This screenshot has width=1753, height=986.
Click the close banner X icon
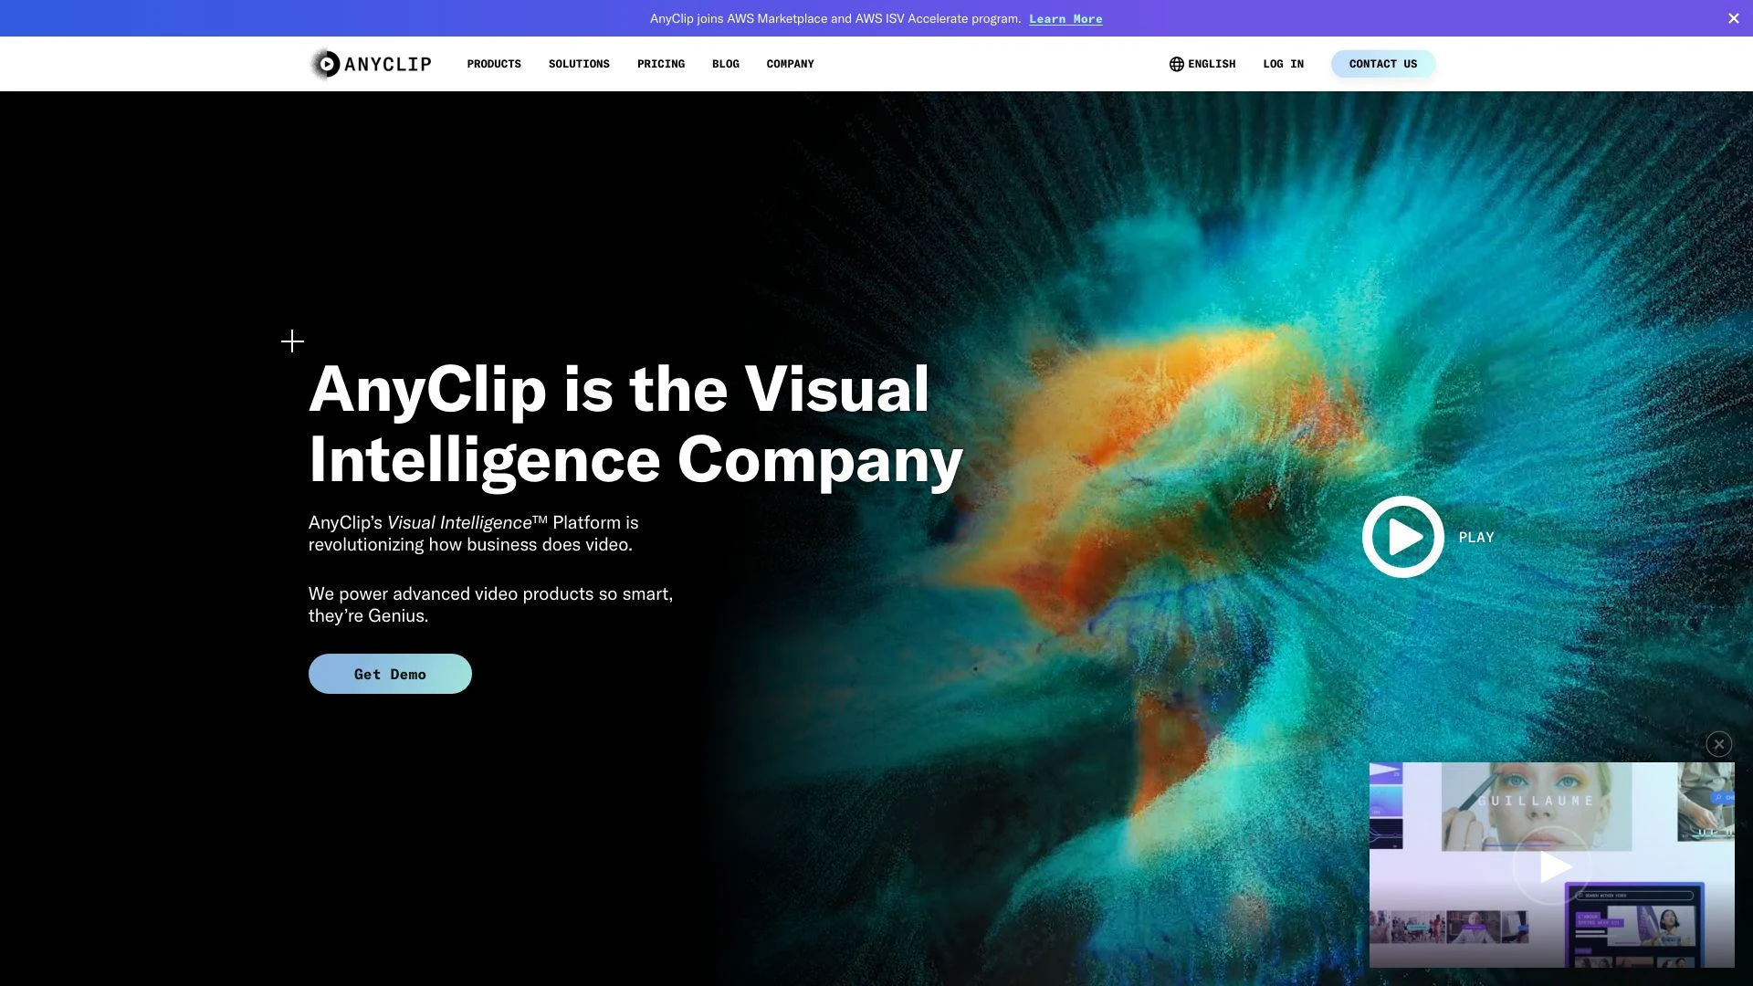pyautogui.click(x=1735, y=16)
